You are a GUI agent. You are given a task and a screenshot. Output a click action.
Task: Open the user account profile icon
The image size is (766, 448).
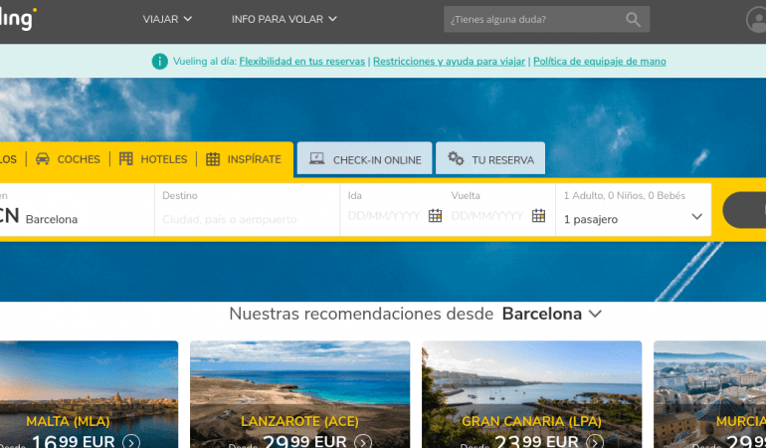pyautogui.click(x=757, y=20)
